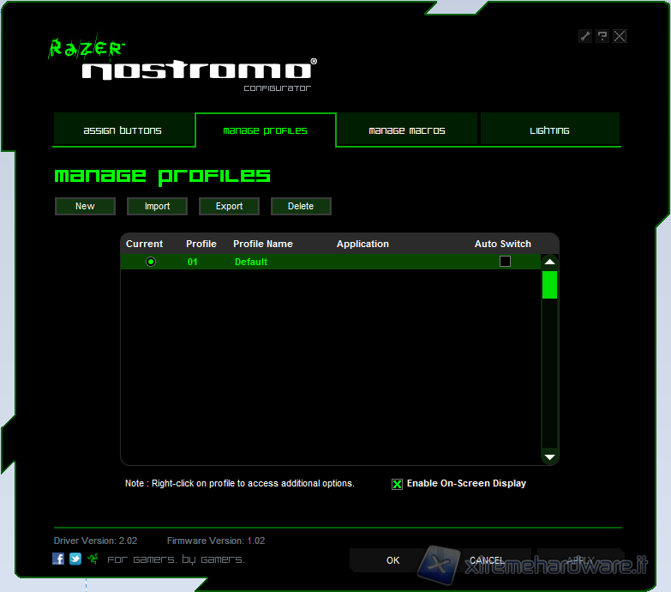Open settings via the wrench icon
Screen dimensions: 671x592
tap(585, 36)
